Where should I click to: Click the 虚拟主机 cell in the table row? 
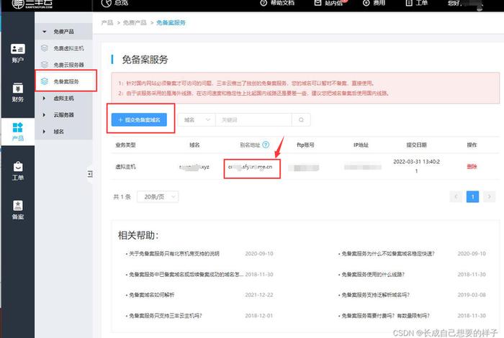[x=125, y=167]
